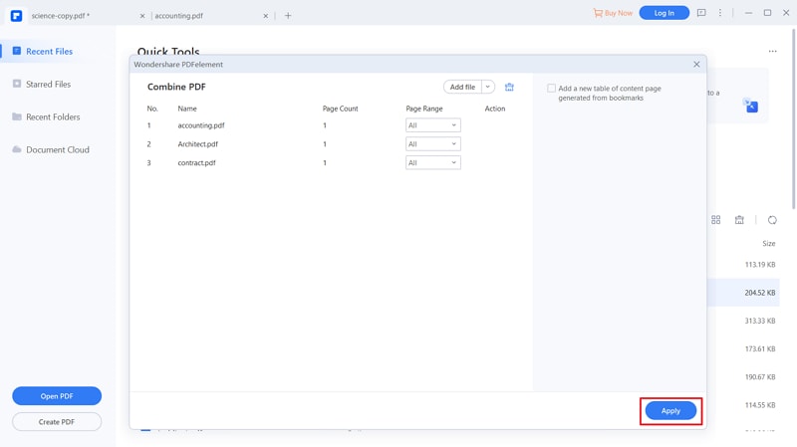Open the three-dot menu in the title bar
This screenshot has height=447, width=797.
pos(719,13)
